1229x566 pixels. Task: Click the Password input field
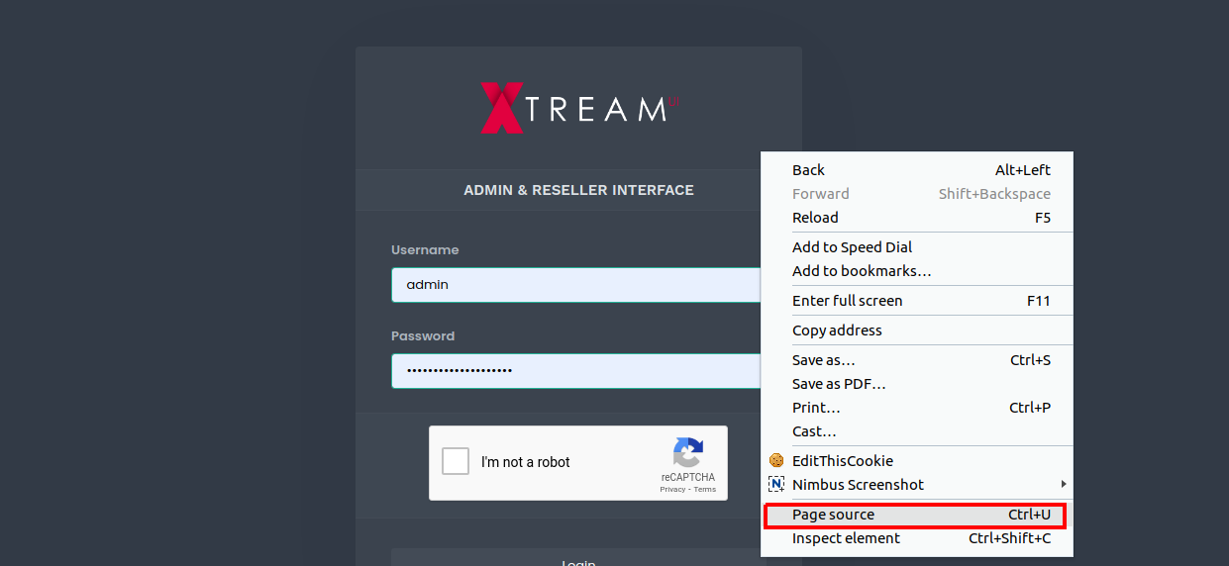[x=574, y=371]
